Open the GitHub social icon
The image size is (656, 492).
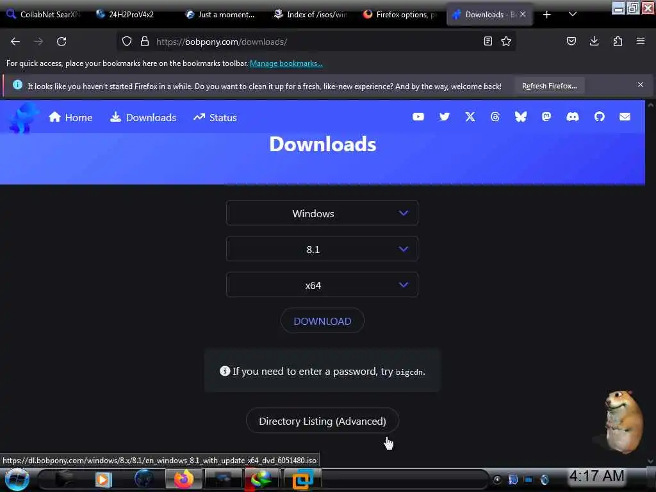[x=600, y=117]
